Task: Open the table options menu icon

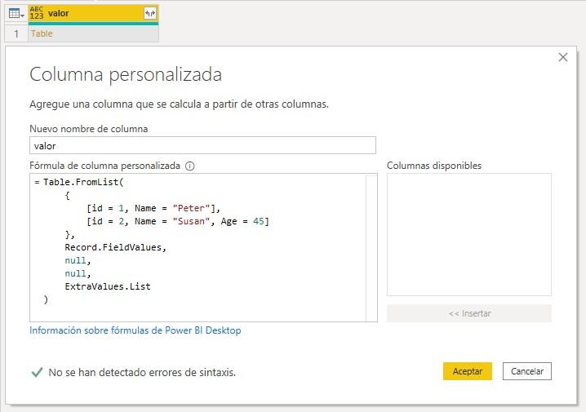Action: click(x=16, y=14)
